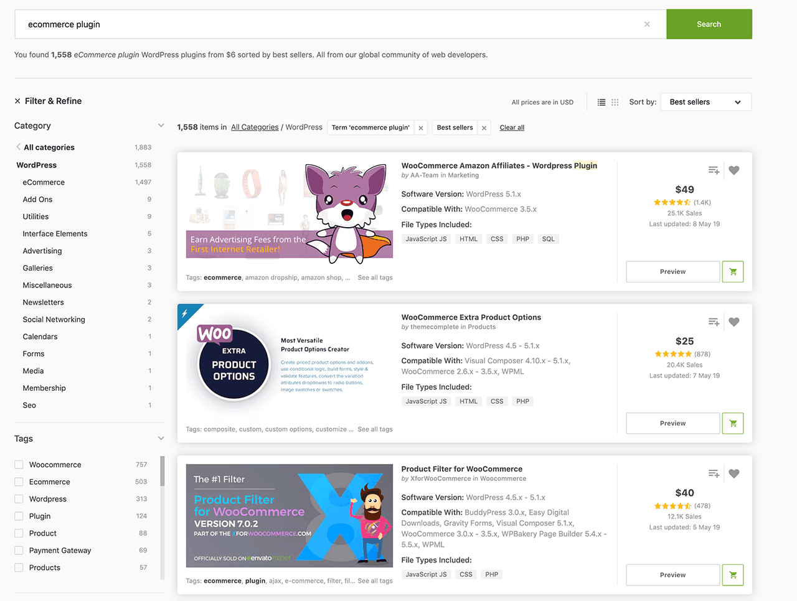The height and width of the screenshot is (601, 797).
Task: Switch to list view layout
Action: click(601, 102)
